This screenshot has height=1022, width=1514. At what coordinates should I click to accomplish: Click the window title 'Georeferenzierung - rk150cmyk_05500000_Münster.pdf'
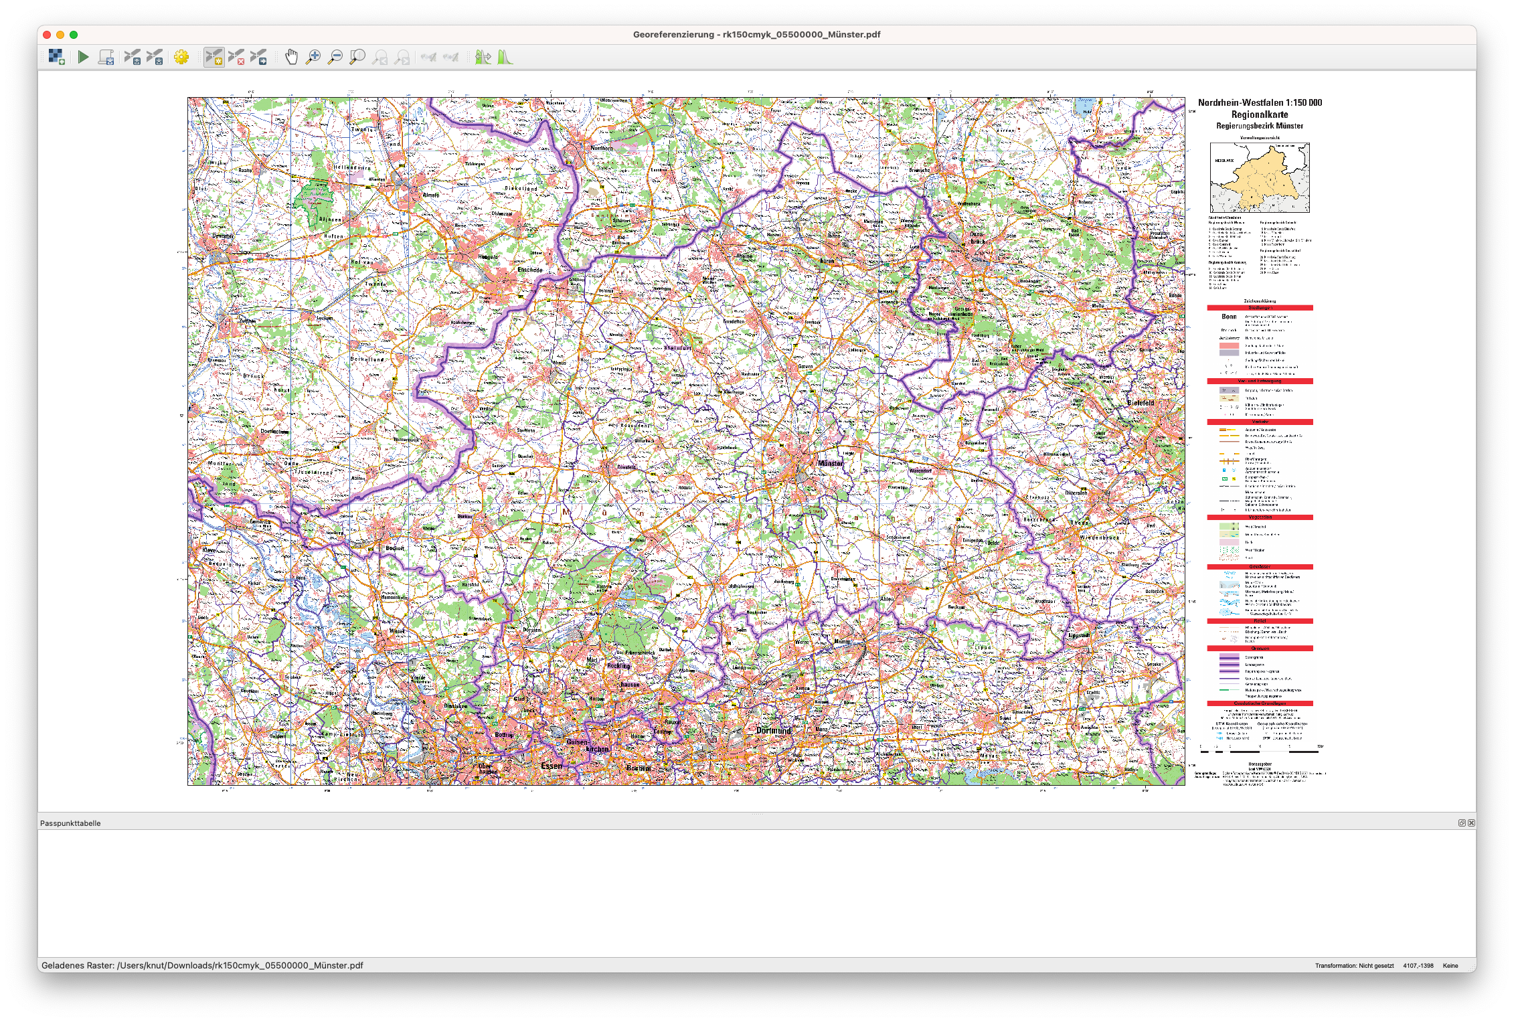tap(756, 34)
